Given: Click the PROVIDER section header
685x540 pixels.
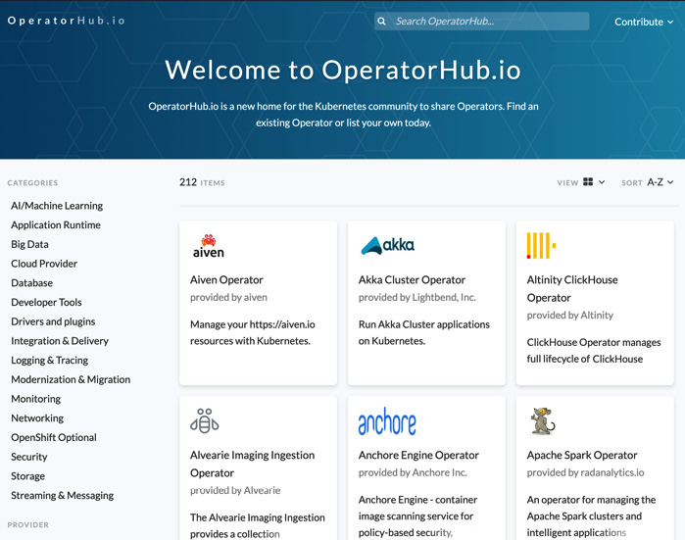Looking at the screenshot, I should click(x=28, y=524).
